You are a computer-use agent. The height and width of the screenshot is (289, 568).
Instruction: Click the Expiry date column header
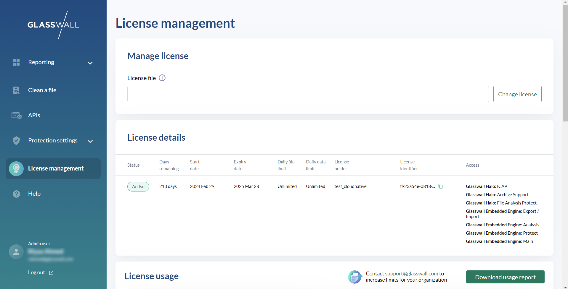pyautogui.click(x=240, y=165)
